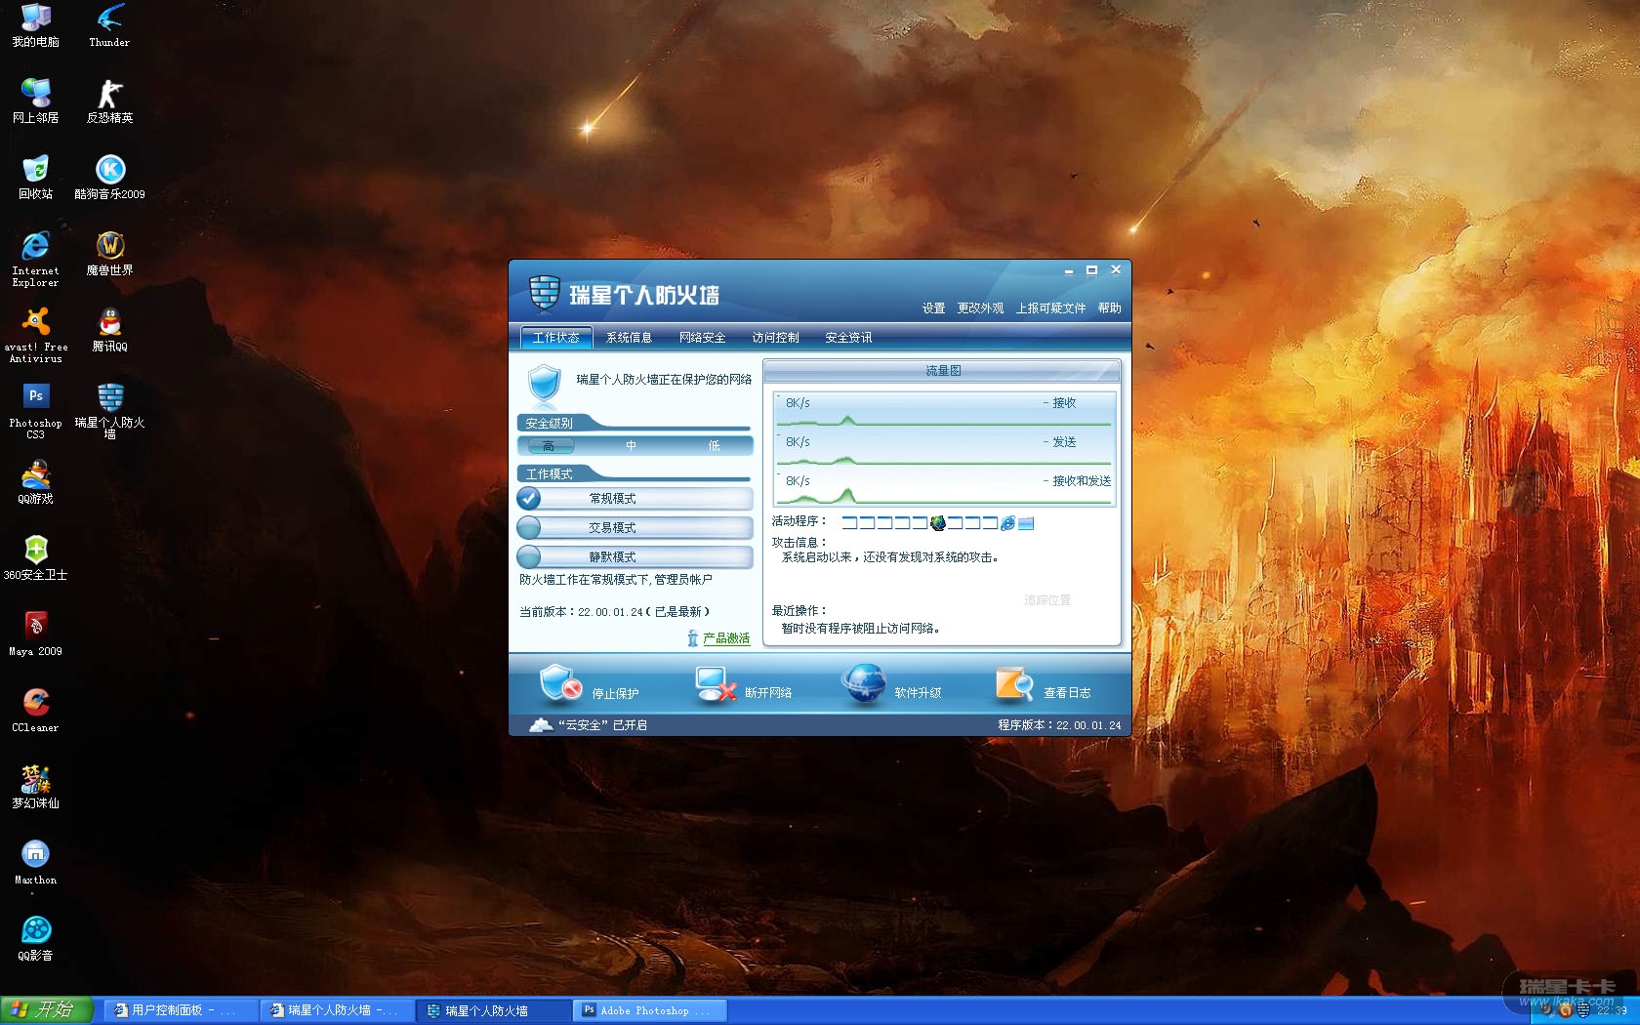Switch to the 网络安全 tab
Screen dimensions: 1640x1025
click(x=702, y=338)
